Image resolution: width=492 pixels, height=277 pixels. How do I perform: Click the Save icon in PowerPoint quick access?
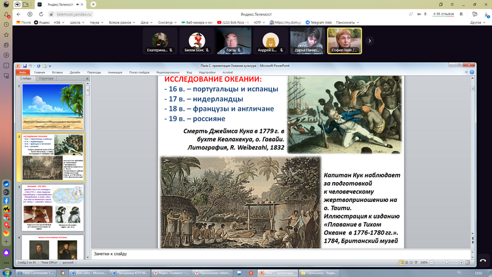pos(25,66)
